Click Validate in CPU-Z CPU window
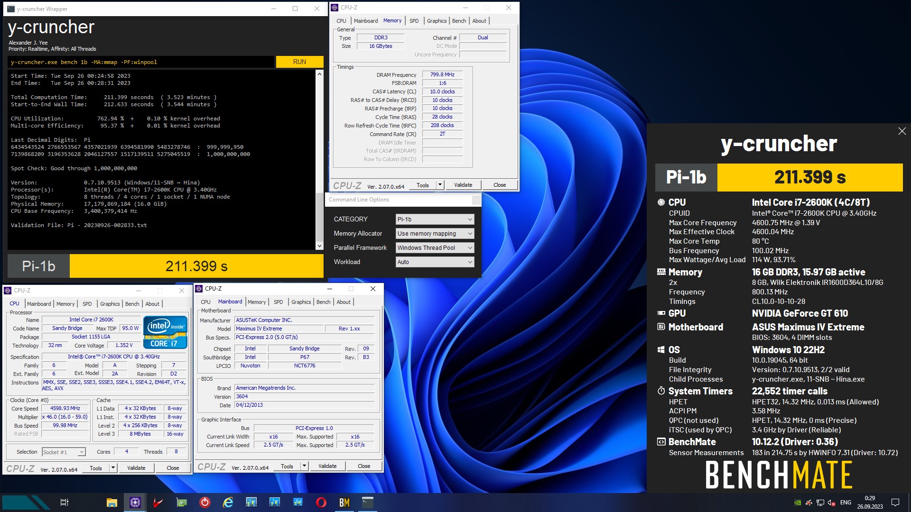911x512 pixels. tap(136, 468)
